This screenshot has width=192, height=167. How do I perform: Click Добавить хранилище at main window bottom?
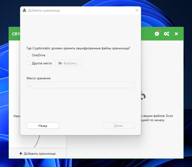pyautogui.click(x=38, y=153)
